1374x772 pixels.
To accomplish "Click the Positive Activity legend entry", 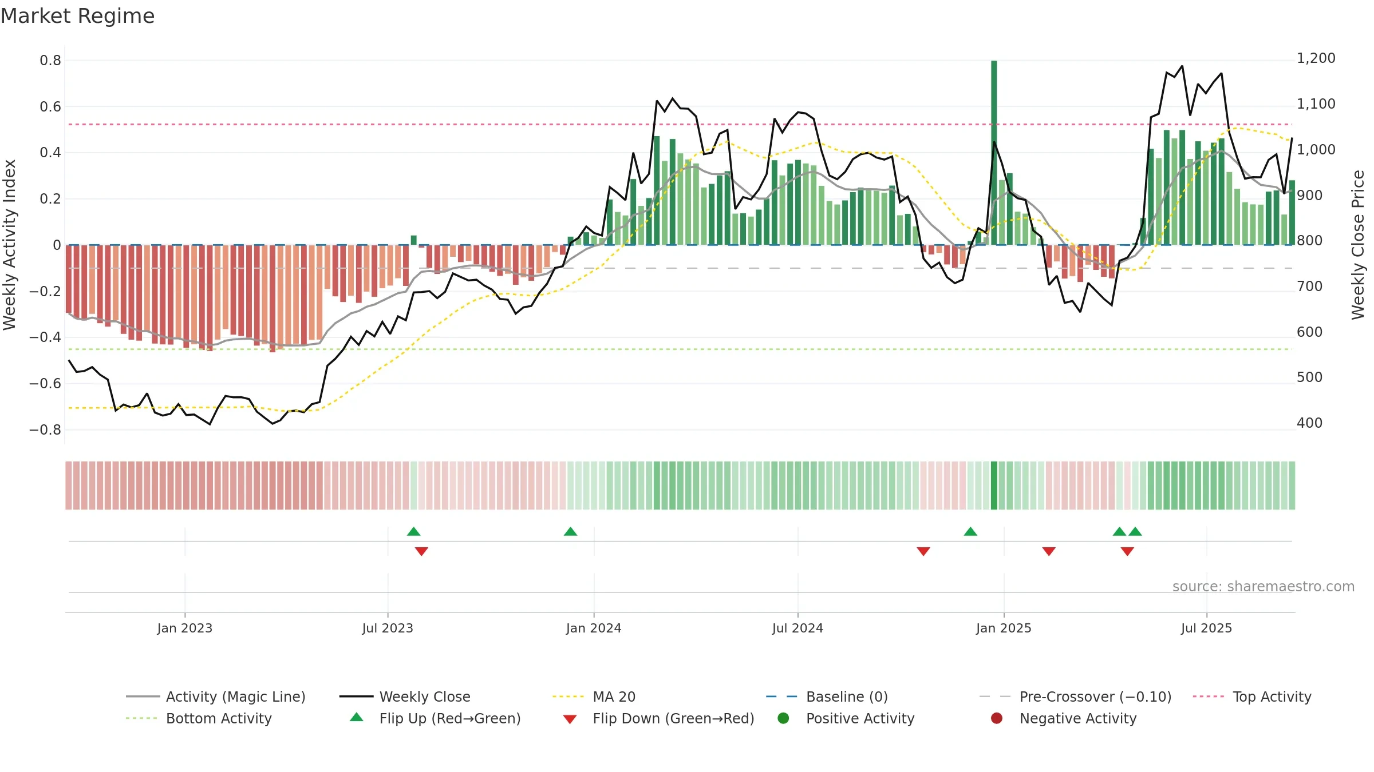I will point(846,718).
